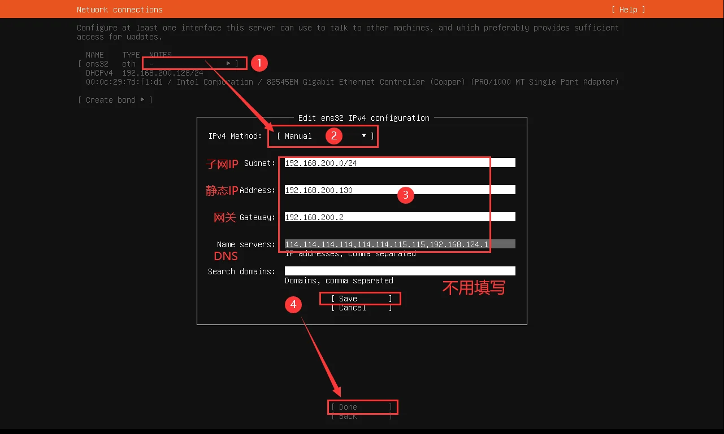
Task: Expand the Create bond option
Action: click(x=115, y=100)
